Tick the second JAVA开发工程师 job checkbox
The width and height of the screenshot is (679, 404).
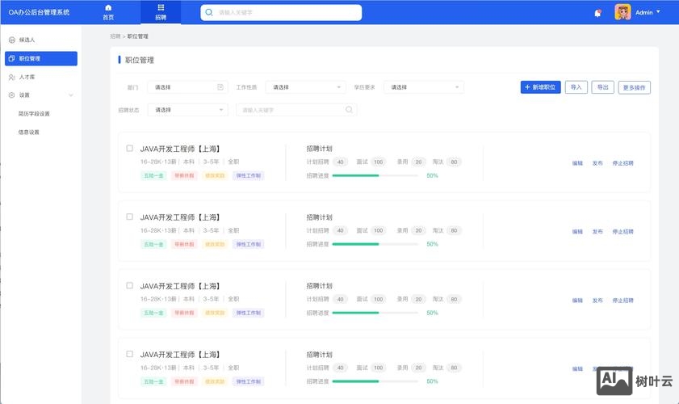(x=130, y=217)
